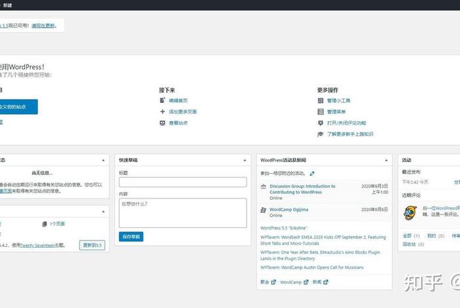Open the 新闻 news footer link
The image size is (460, 308).
pyautogui.click(x=317, y=282)
